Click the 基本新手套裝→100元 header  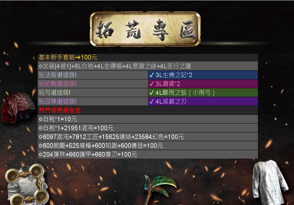click(68, 57)
